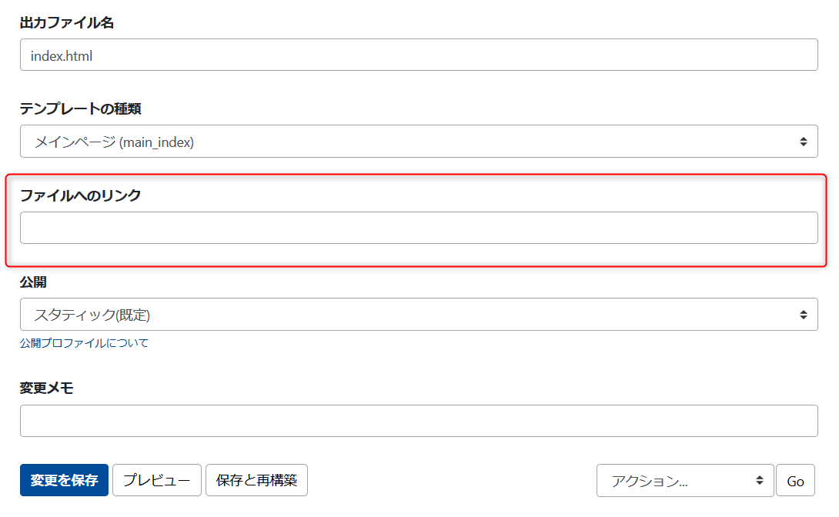The height and width of the screenshot is (517, 839).
Task: Click the 出力ファイル名 label
Action: (x=67, y=23)
